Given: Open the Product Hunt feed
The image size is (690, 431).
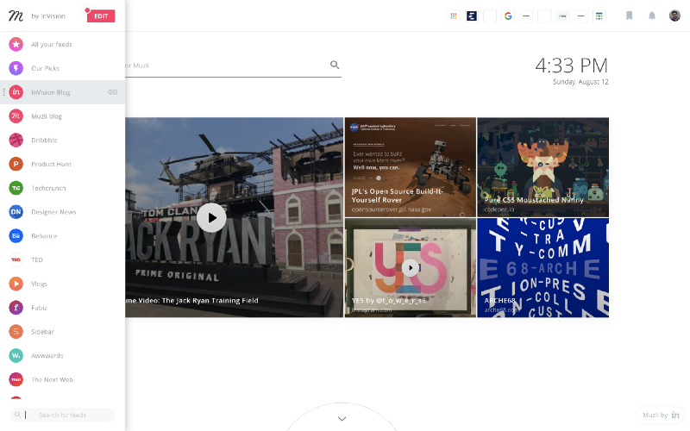Looking at the screenshot, I should 62,164.
